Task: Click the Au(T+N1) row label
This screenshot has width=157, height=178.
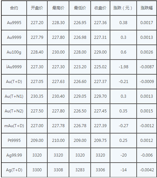Action: coord(14,96)
